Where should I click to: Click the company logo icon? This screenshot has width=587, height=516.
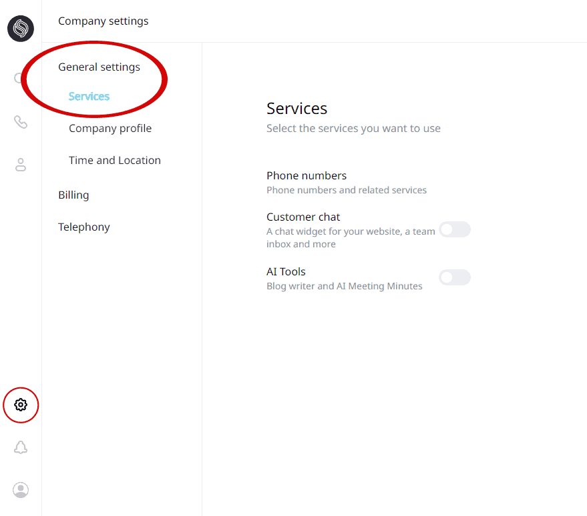(21, 29)
